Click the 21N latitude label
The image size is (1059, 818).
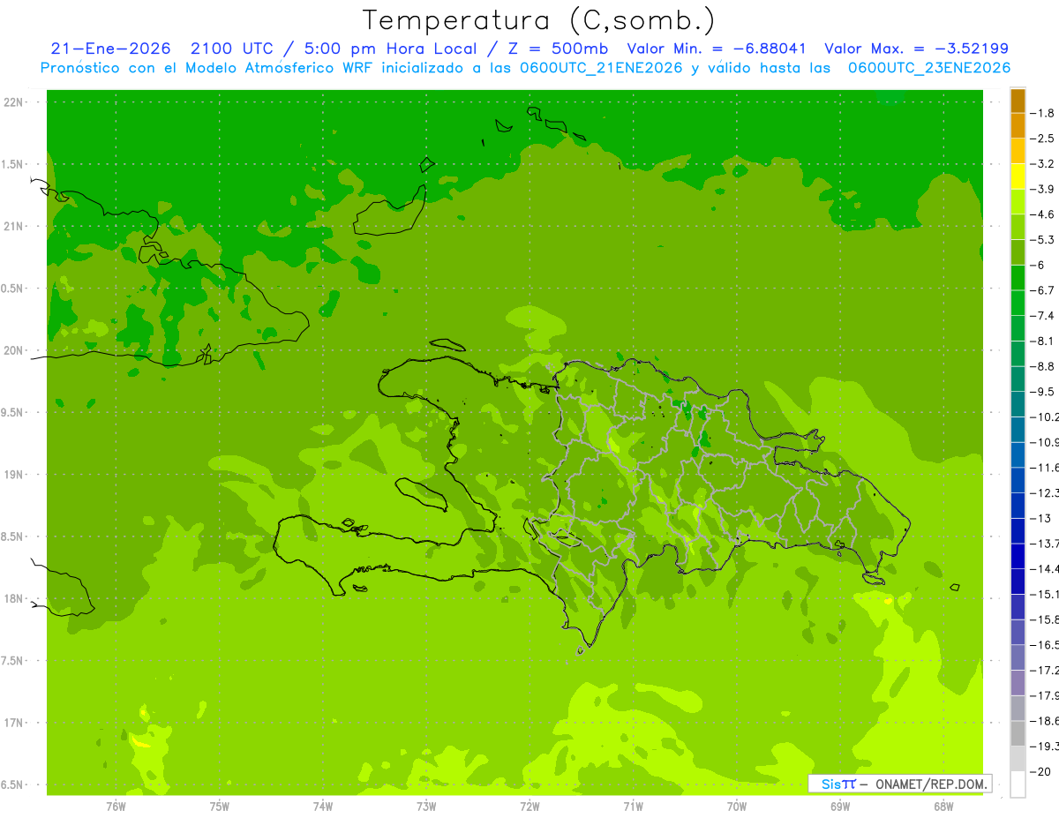13,226
